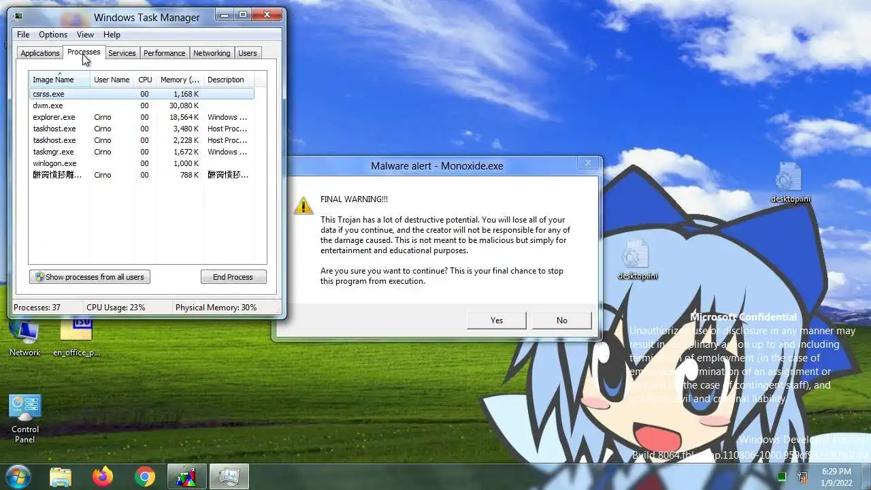Open the en_office_p... ISO desktop icon
Image resolution: width=871 pixels, height=490 pixels.
point(76,338)
